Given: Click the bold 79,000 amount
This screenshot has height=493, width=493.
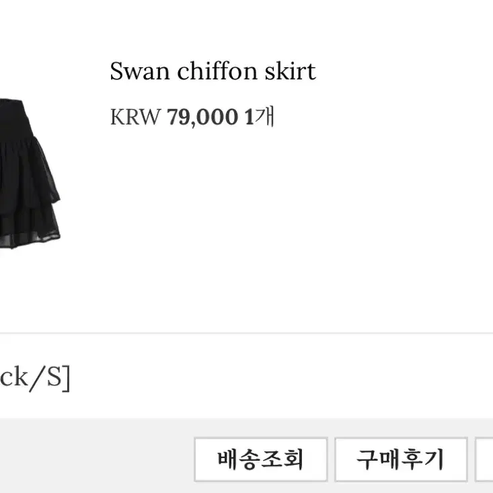Looking at the screenshot, I should (202, 117).
